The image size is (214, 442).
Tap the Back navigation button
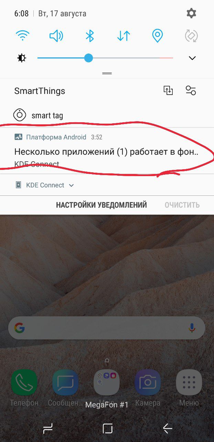click(167, 429)
